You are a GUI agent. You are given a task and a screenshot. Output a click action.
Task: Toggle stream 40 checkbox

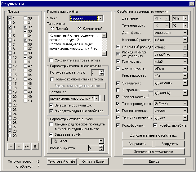(x=25, y=57)
